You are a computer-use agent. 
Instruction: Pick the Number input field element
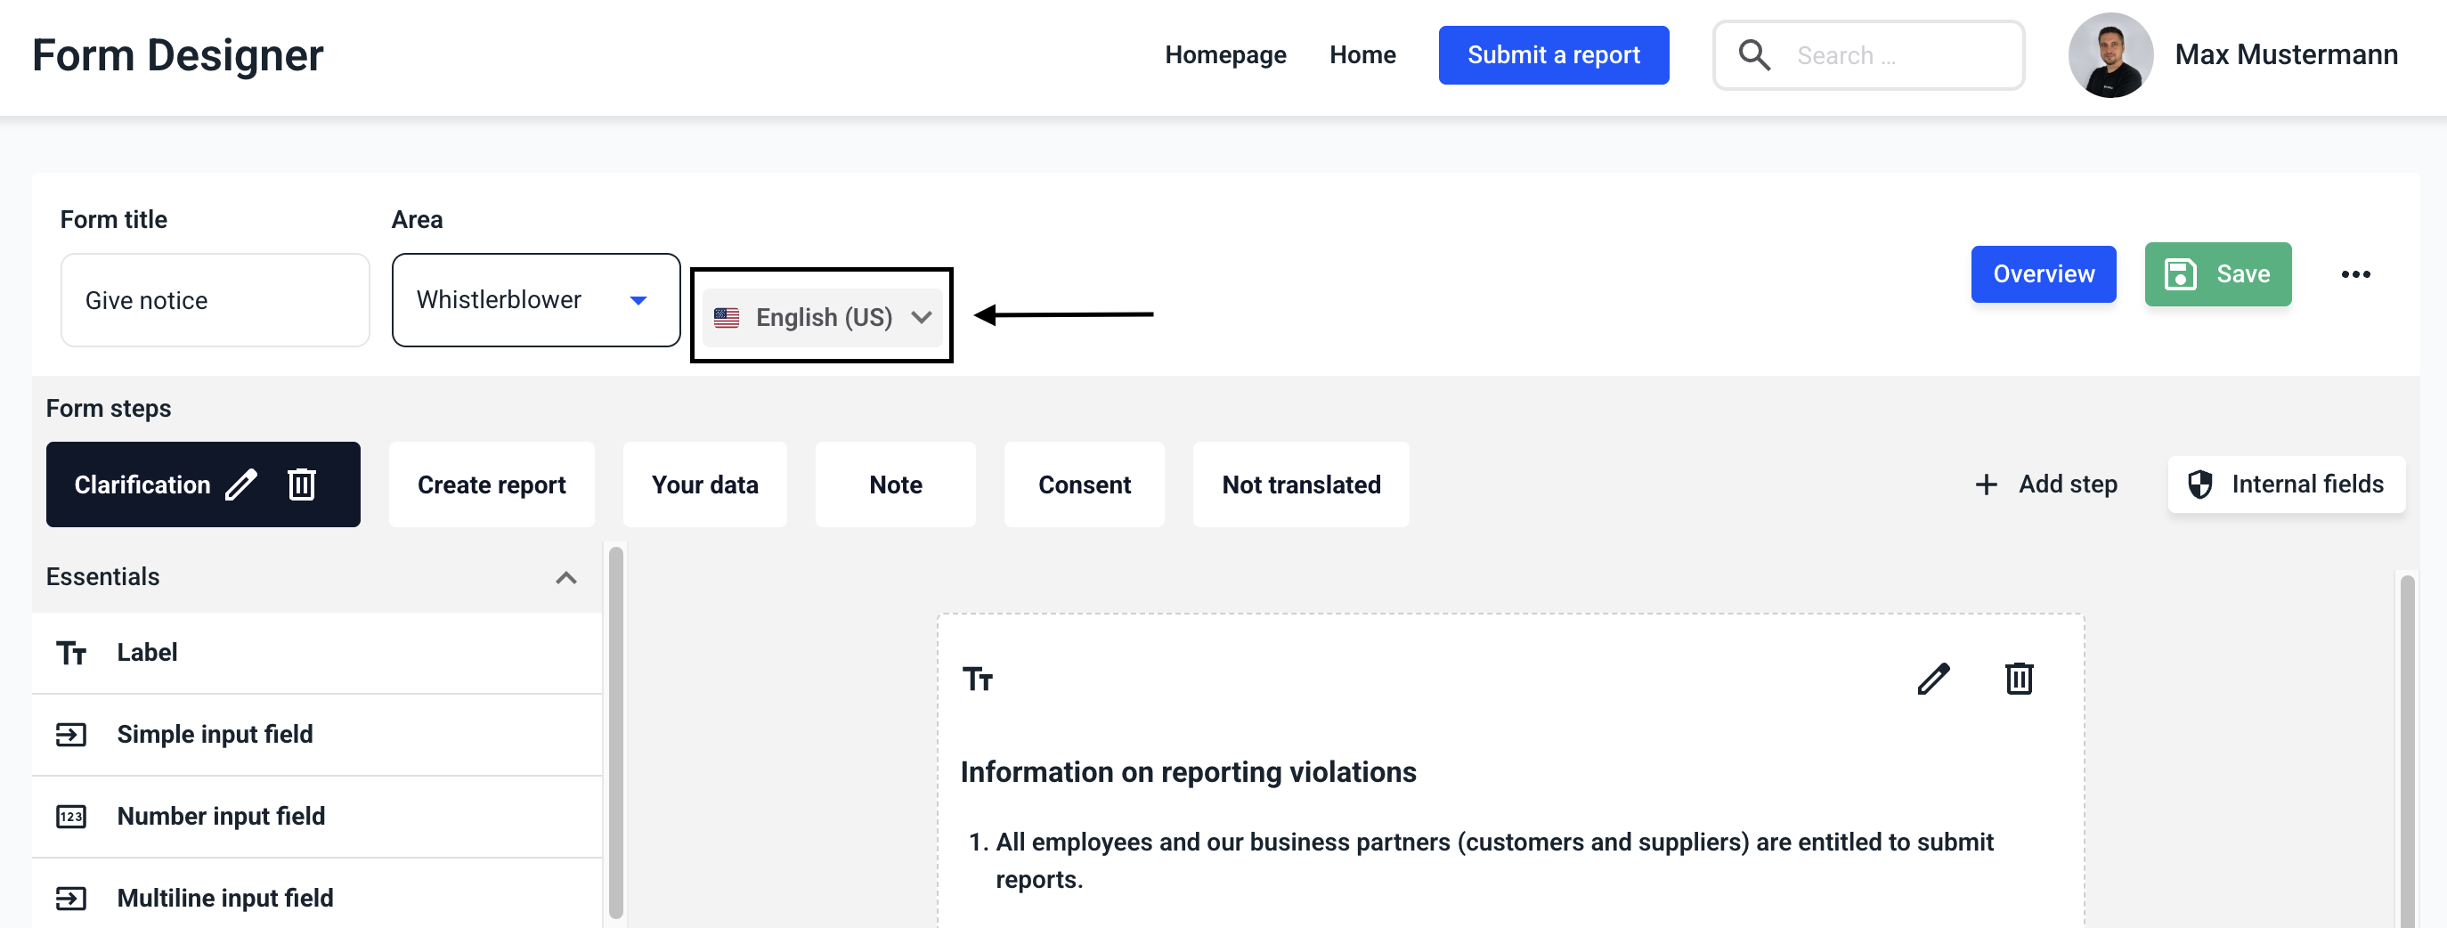click(x=220, y=816)
